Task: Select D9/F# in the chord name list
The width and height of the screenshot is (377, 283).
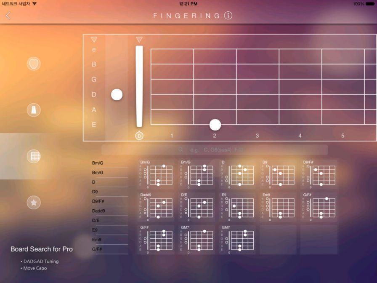Action: tap(99, 201)
